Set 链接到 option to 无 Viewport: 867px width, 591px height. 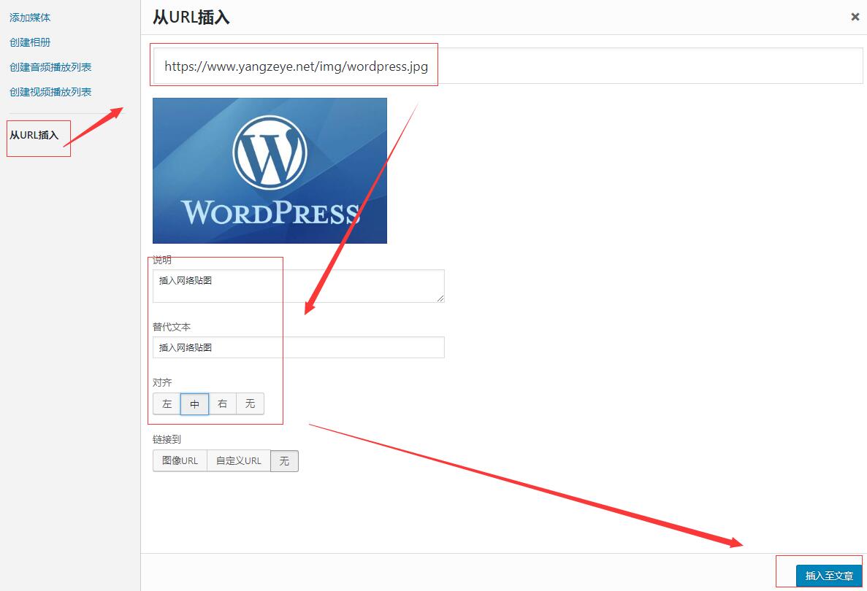point(284,461)
